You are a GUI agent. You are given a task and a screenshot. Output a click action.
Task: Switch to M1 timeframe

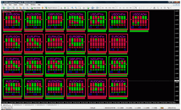pos(103,8)
